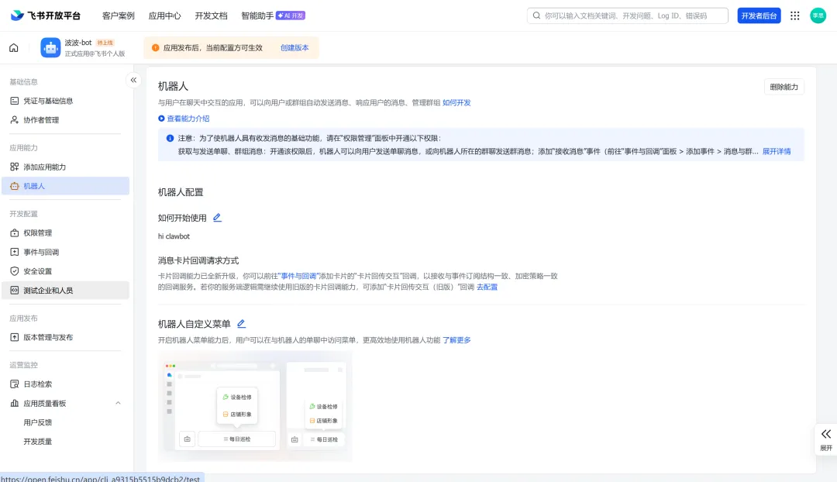Click the AI 开发 badge next to 智能助手
This screenshot has width=837, height=482.
point(291,16)
